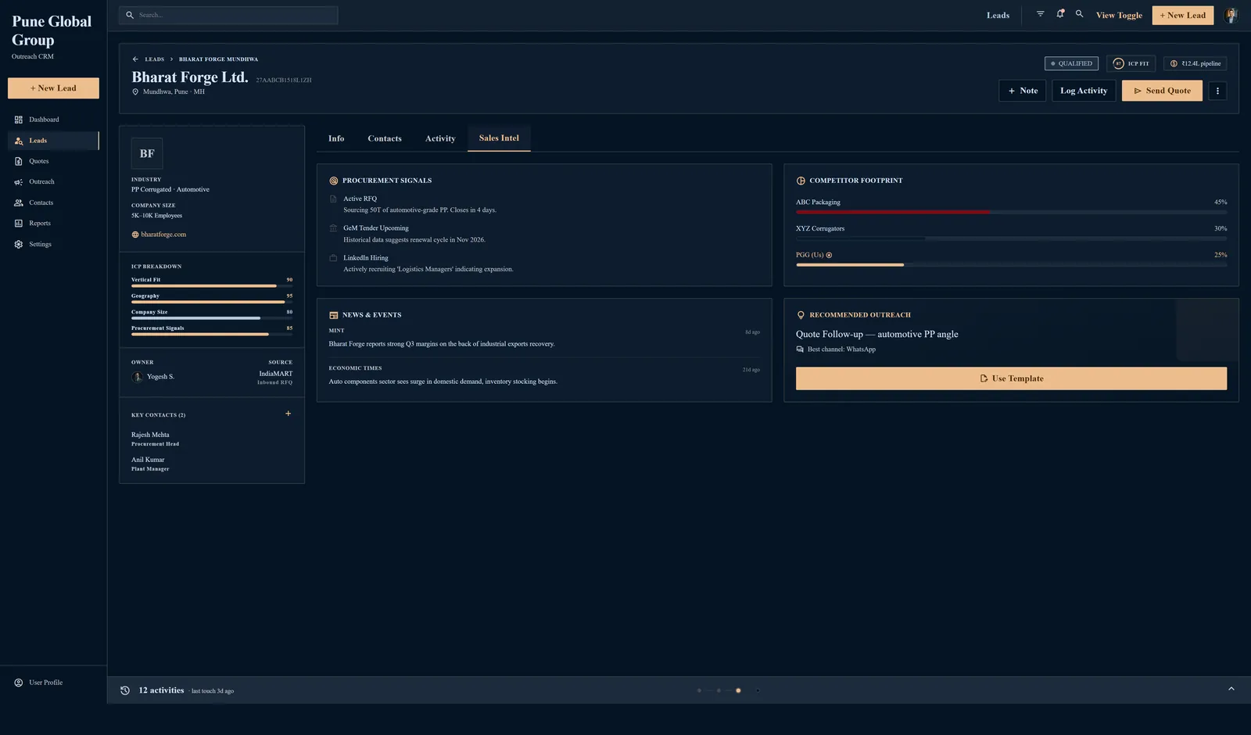The width and height of the screenshot is (1251, 735).
Task: Click the Vertical Fit score bar
Action: point(212,286)
